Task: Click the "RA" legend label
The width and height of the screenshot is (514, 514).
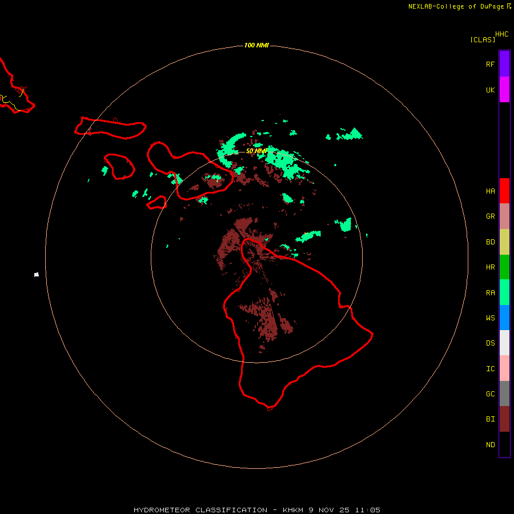Action: point(490,293)
